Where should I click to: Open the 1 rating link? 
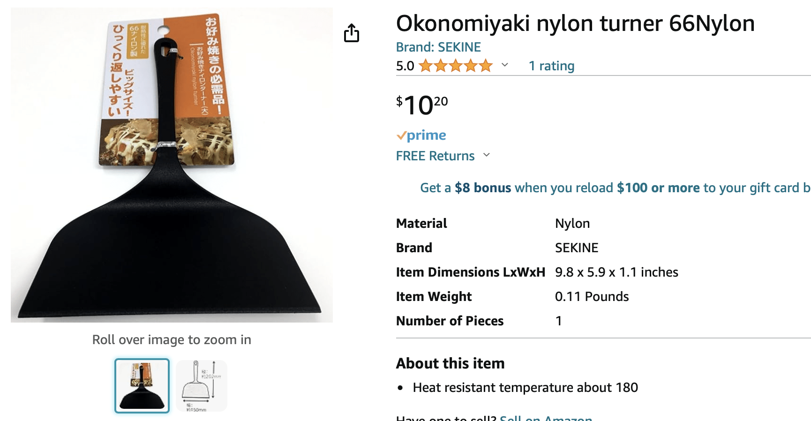tap(551, 66)
